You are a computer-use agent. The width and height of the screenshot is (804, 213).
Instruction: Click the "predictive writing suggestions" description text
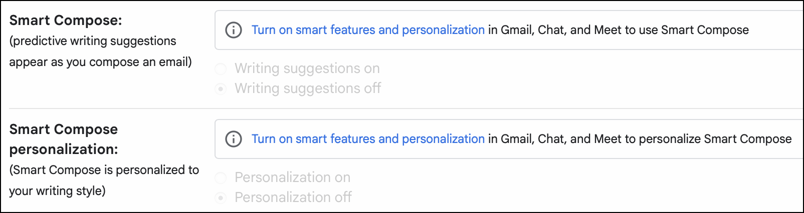[x=93, y=41]
